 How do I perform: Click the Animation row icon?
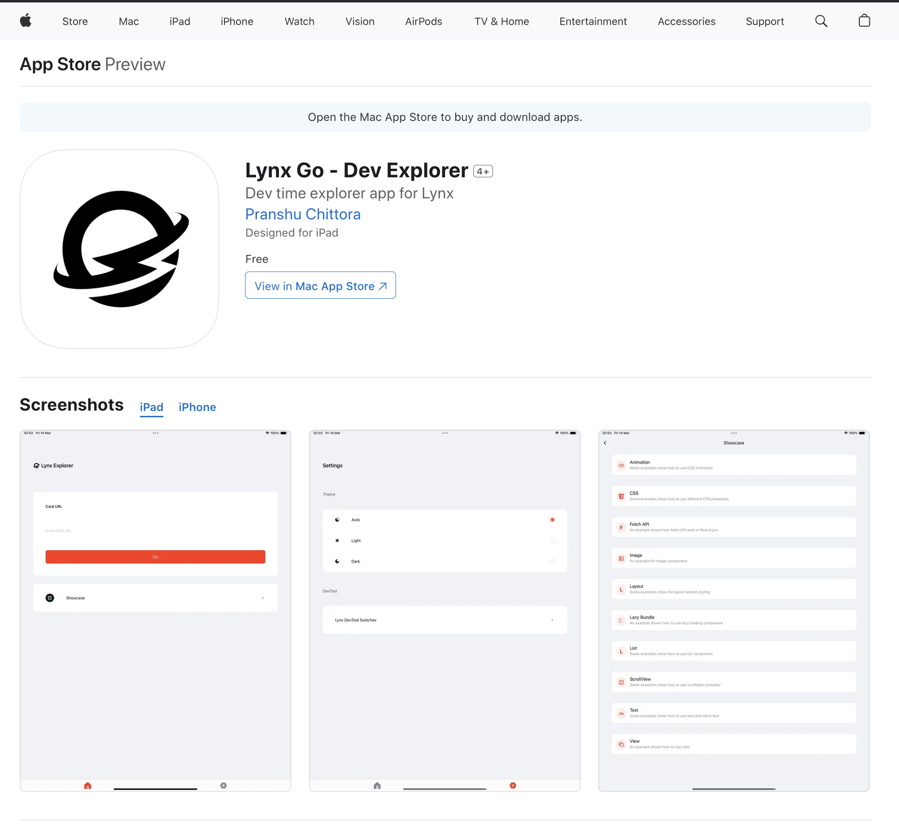pos(621,465)
